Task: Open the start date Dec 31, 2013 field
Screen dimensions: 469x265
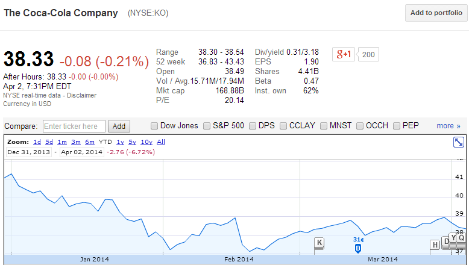Action: pyautogui.click(x=29, y=152)
